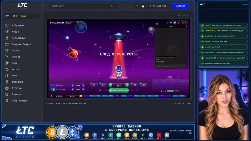Click the BTC coin icon in banner
Viewport: 251px width, 141px height.
tap(87, 135)
